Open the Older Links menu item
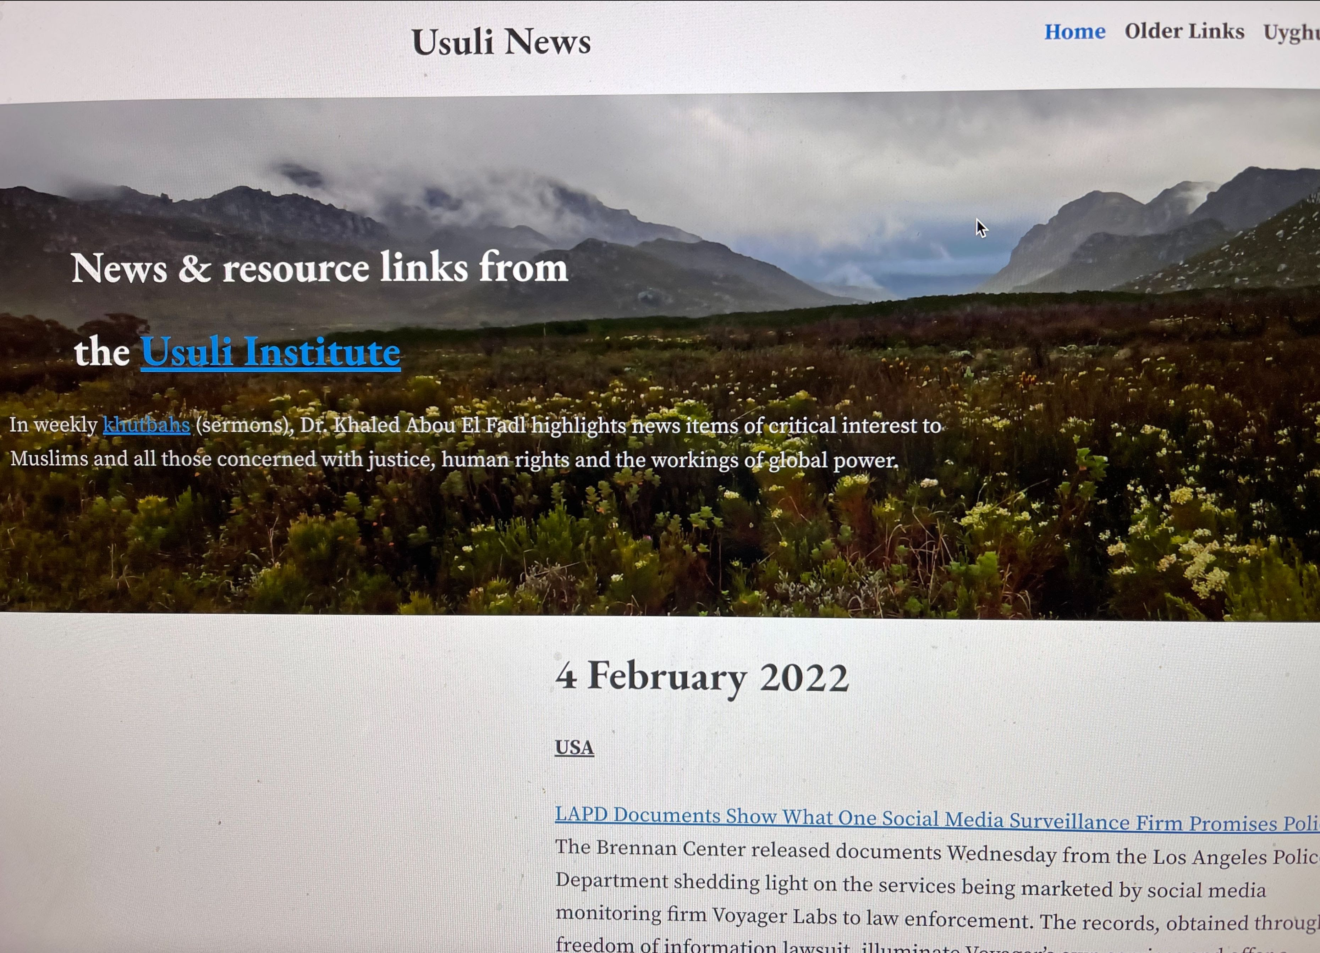Viewport: 1320px width, 953px height. [x=1184, y=31]
